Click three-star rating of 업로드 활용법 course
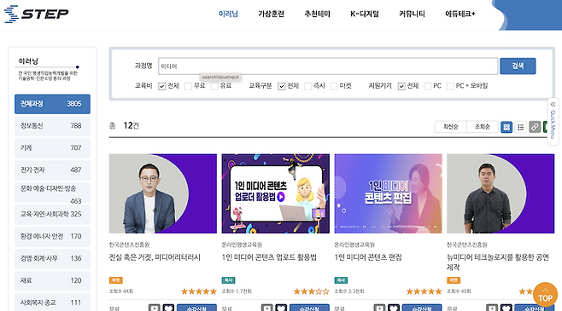The image size is (562, 311). (312, 291)
